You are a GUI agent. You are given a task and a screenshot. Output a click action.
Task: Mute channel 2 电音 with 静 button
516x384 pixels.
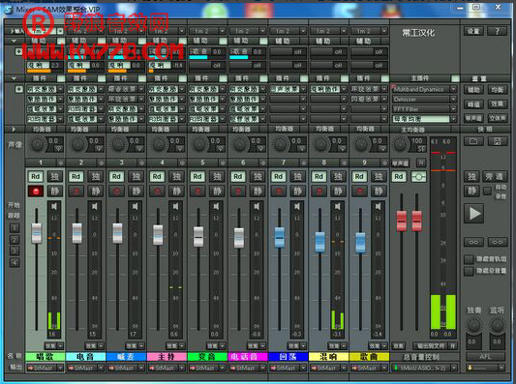click(96, 191)
